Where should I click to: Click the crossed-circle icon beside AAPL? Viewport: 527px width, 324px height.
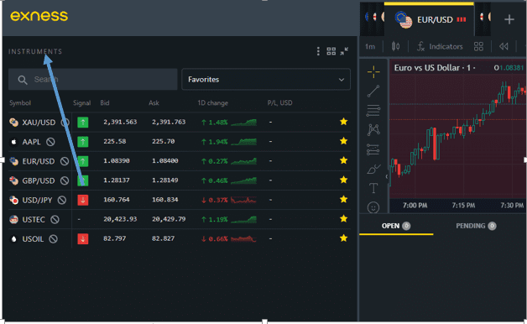pos(50,142)
